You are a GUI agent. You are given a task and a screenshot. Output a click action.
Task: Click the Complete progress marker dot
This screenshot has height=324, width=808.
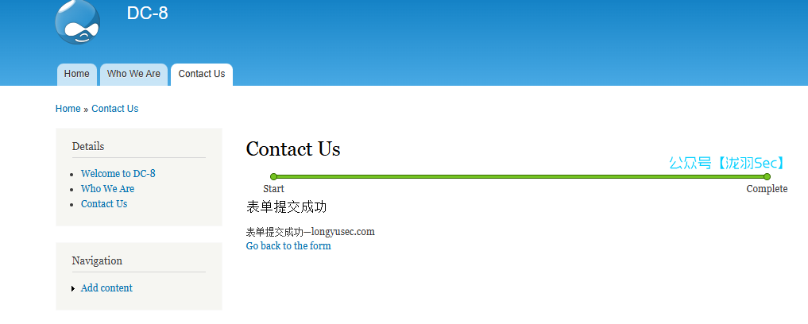tap(767, 176)
